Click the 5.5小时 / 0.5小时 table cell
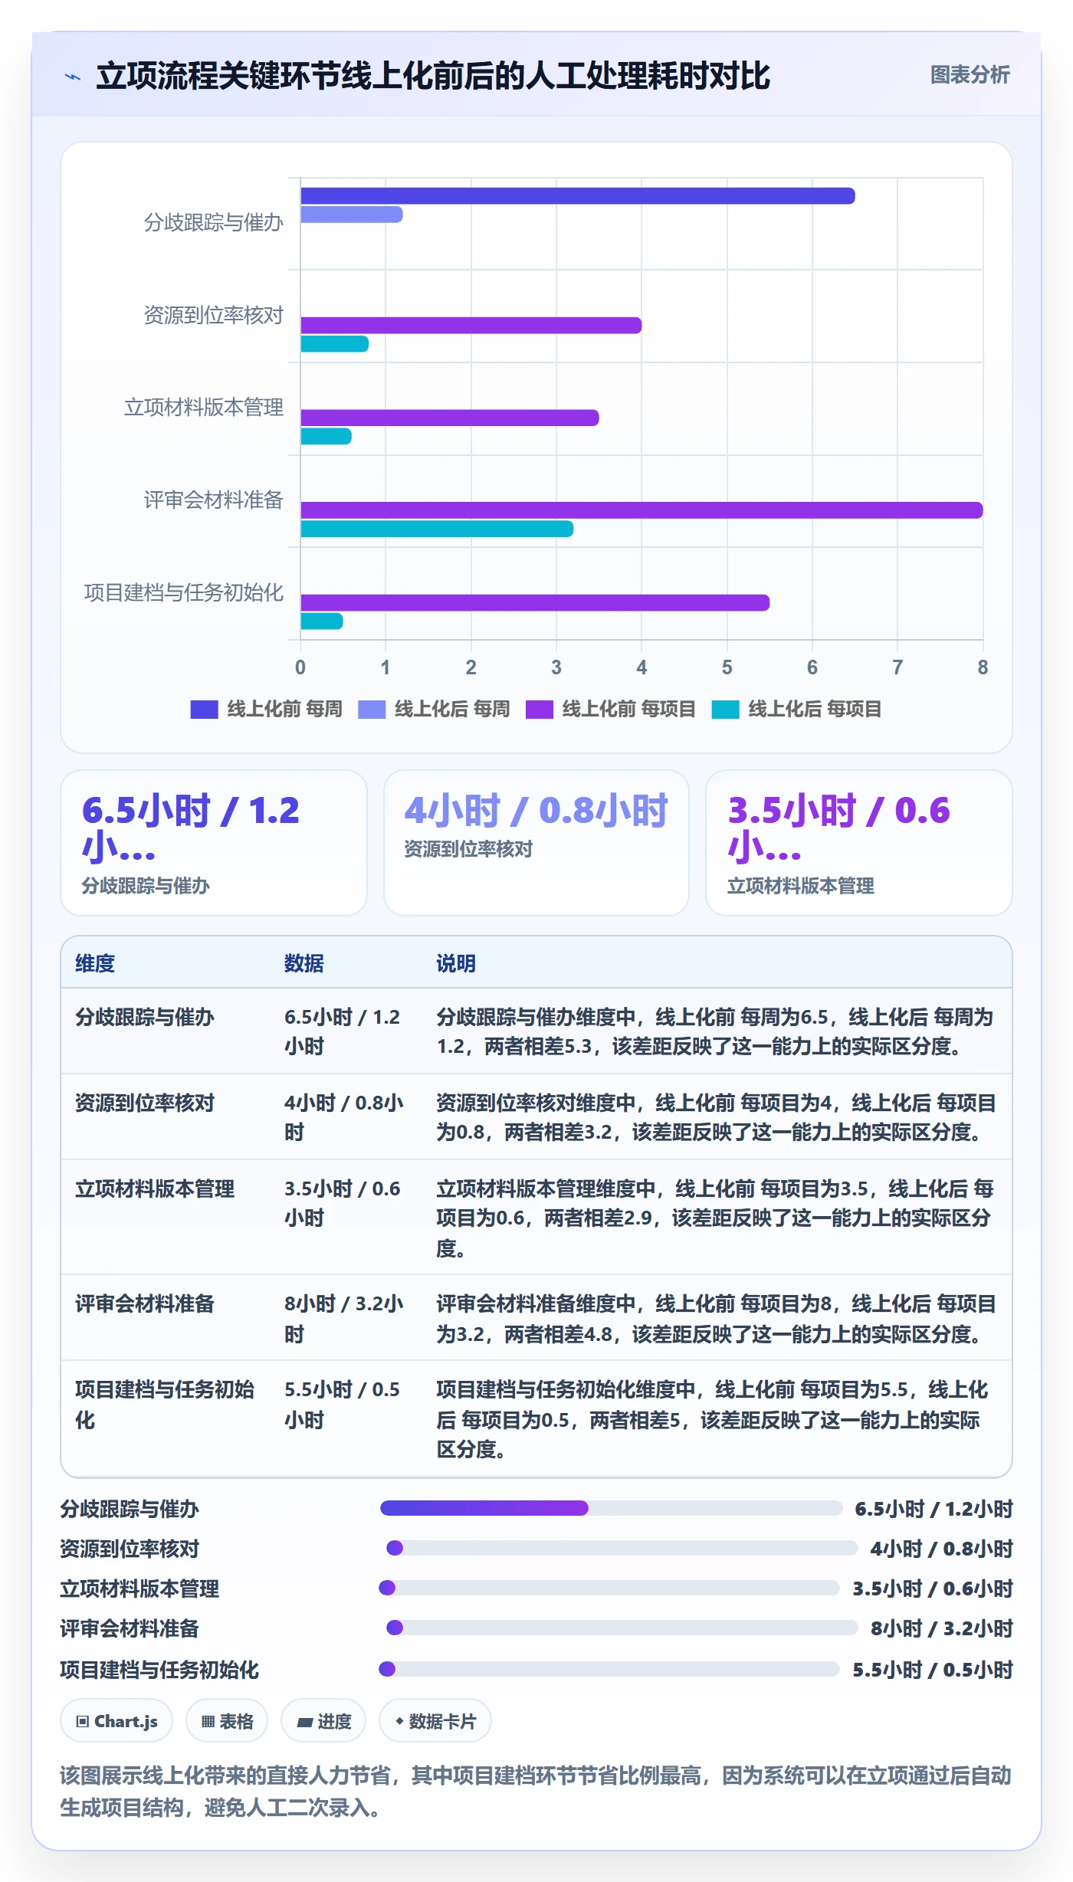 point(343,1405)
